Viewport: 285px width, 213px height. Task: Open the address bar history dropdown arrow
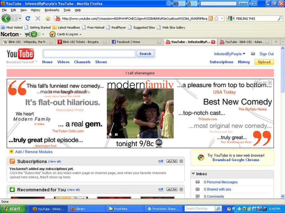[x=222, y=18]
